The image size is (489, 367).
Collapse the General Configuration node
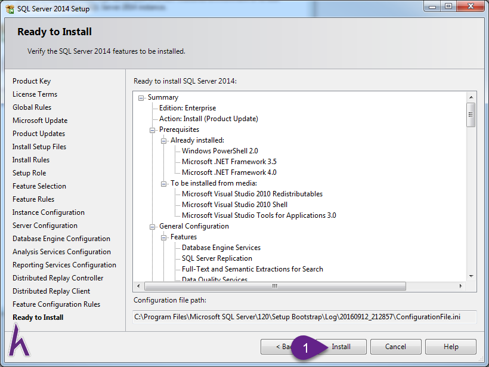click(152, 227)
